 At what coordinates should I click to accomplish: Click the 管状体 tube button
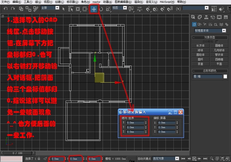[219, 55]
